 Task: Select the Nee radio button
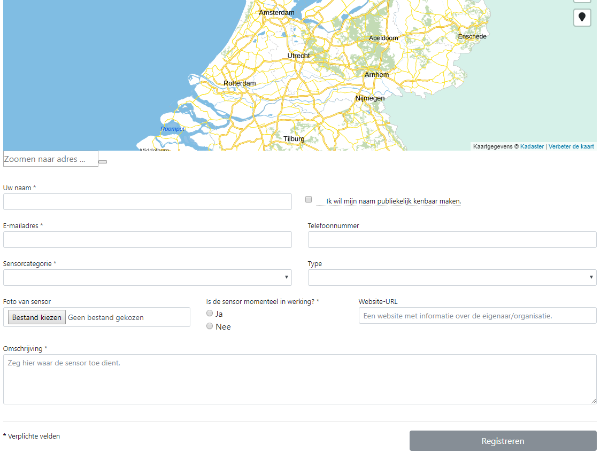(210, 326)
